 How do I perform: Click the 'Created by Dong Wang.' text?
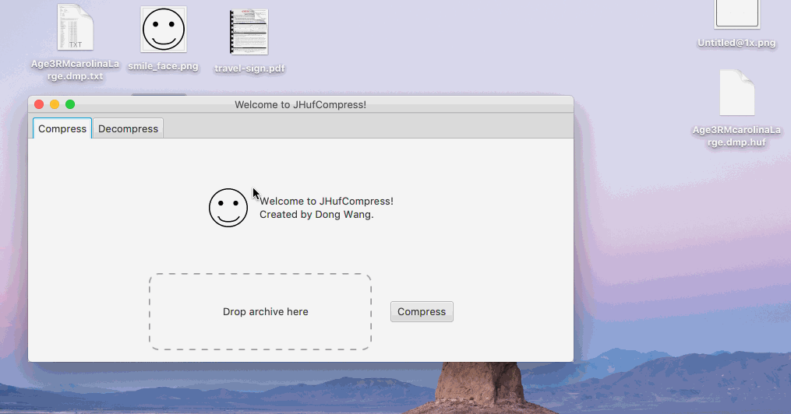(316, 215)
